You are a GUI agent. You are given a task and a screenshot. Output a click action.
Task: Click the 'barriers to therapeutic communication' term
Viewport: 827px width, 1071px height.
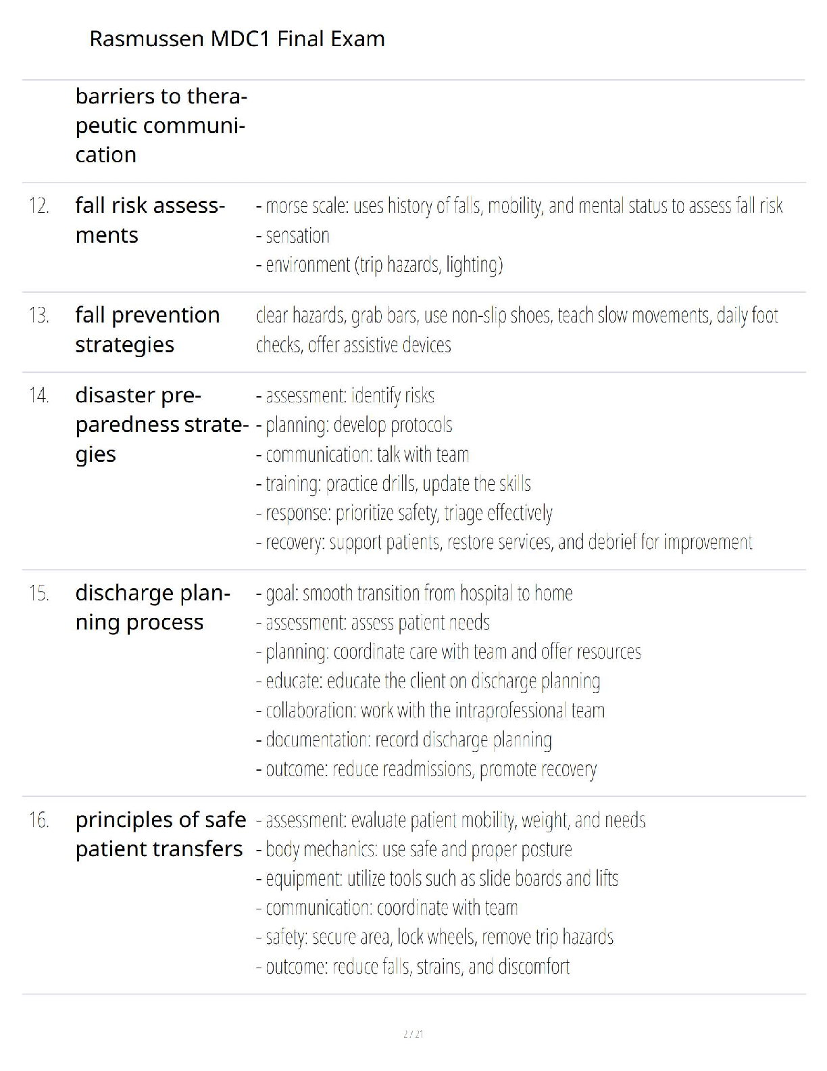(x=161, y=126)
